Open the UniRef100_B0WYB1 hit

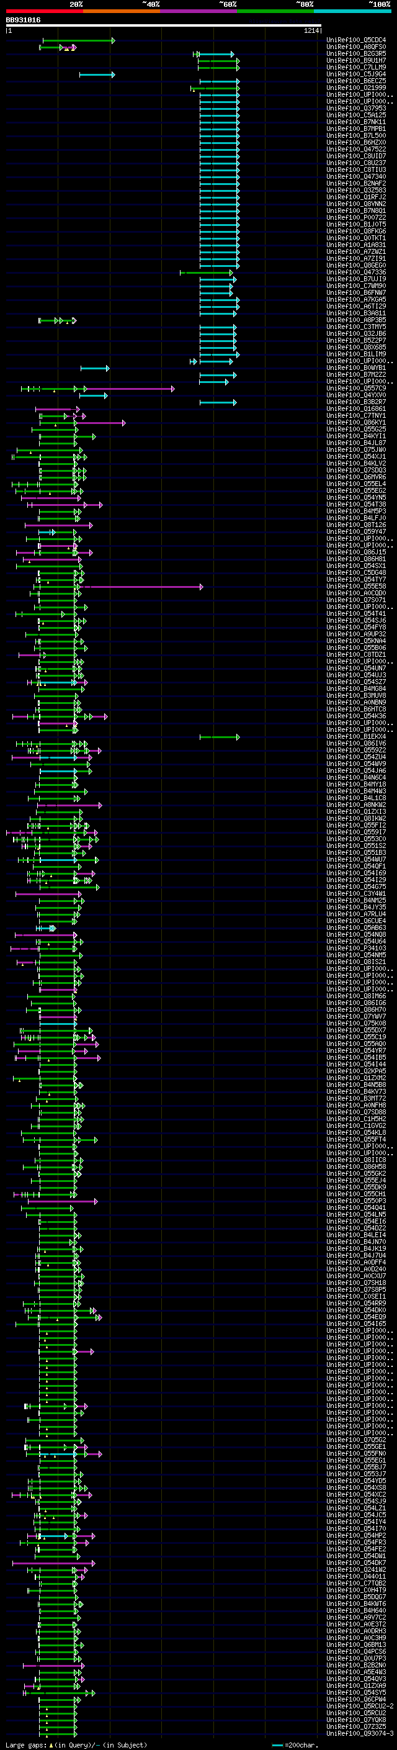click(x=356, y=368)
